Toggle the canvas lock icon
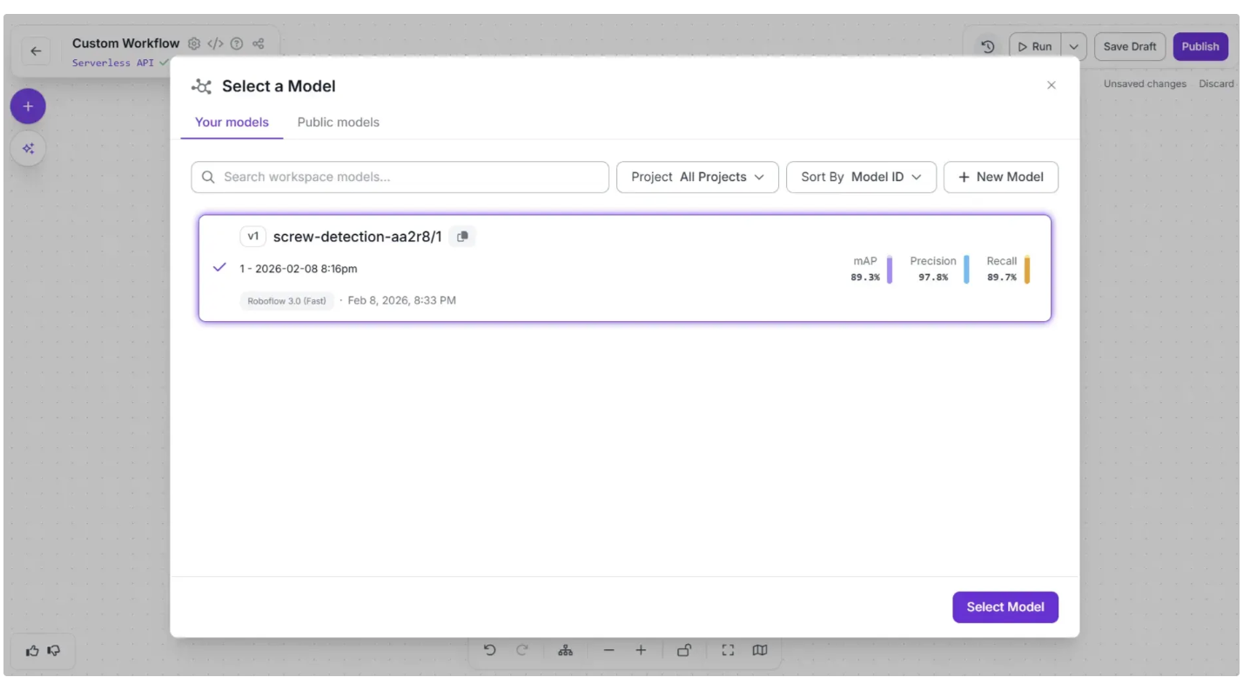 (x=684, y=650)
